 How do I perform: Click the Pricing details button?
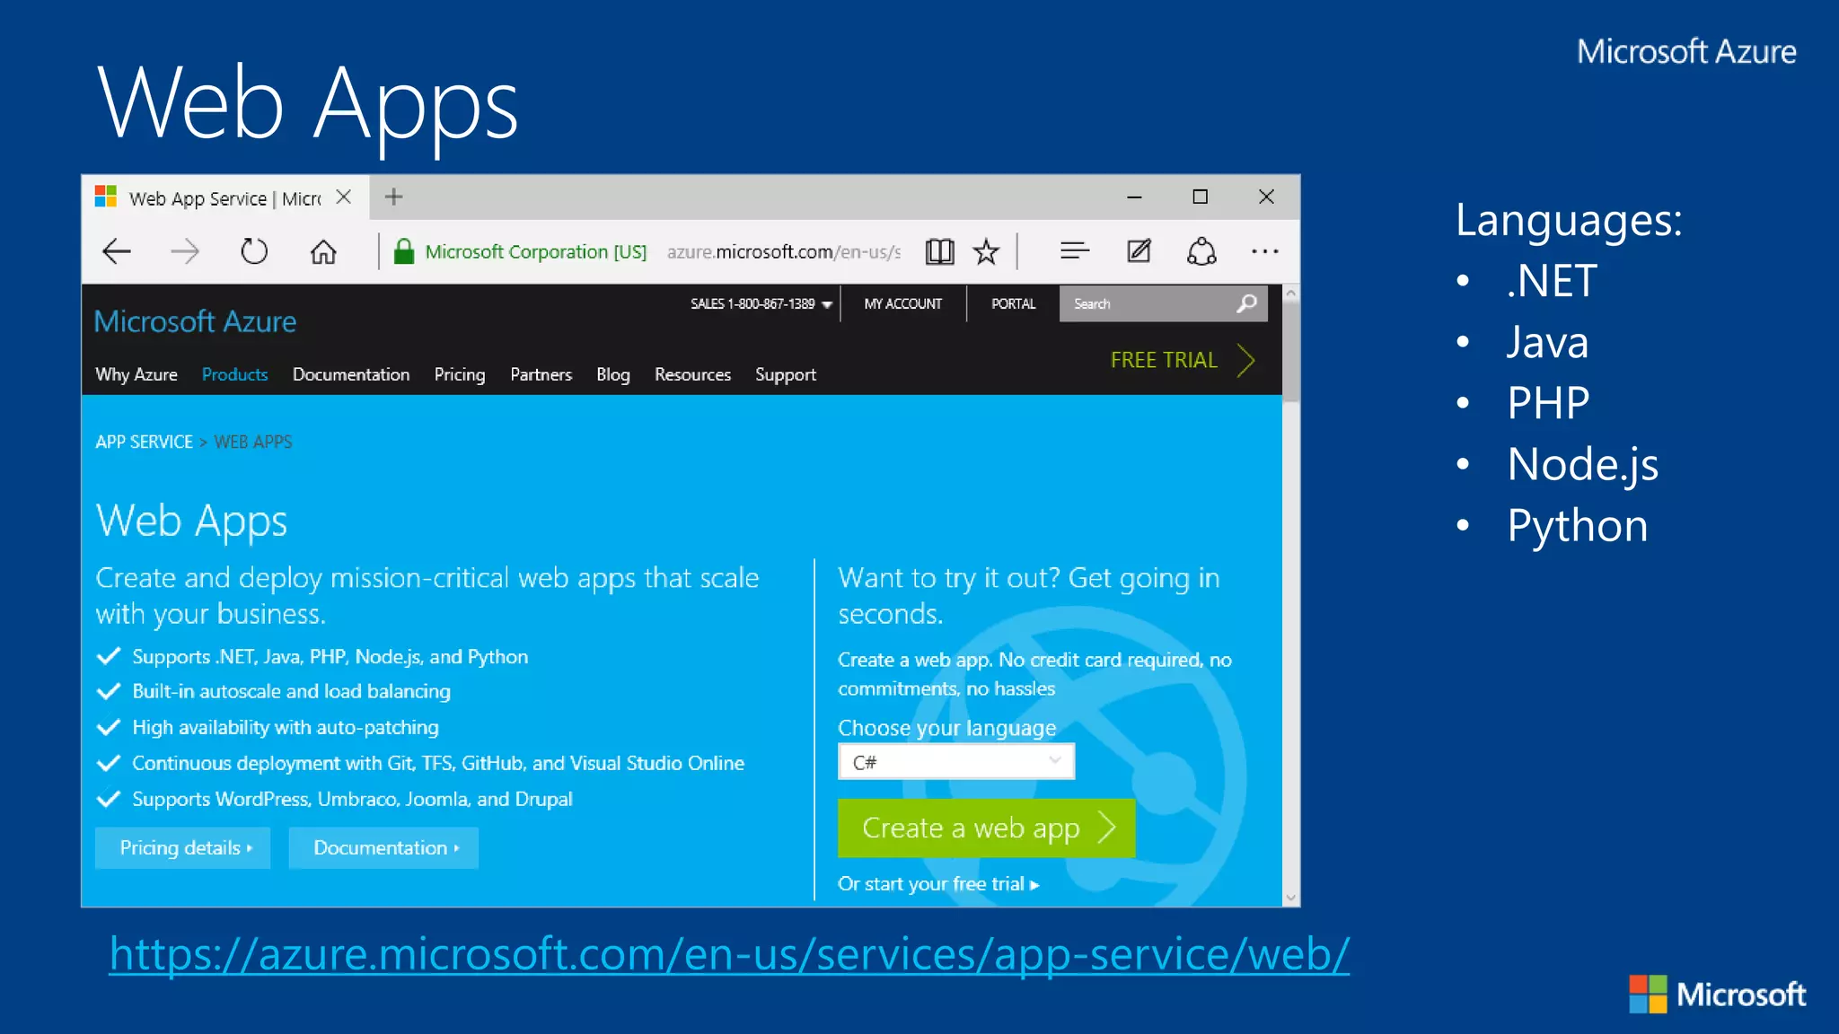182,848
